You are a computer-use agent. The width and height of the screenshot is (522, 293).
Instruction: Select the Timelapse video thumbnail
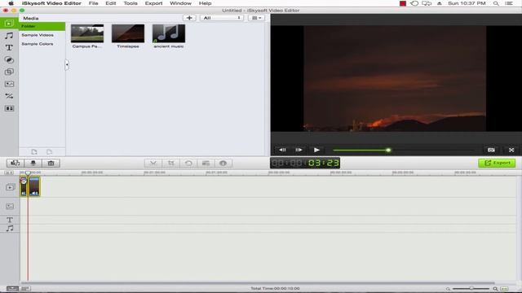[128, 33]
